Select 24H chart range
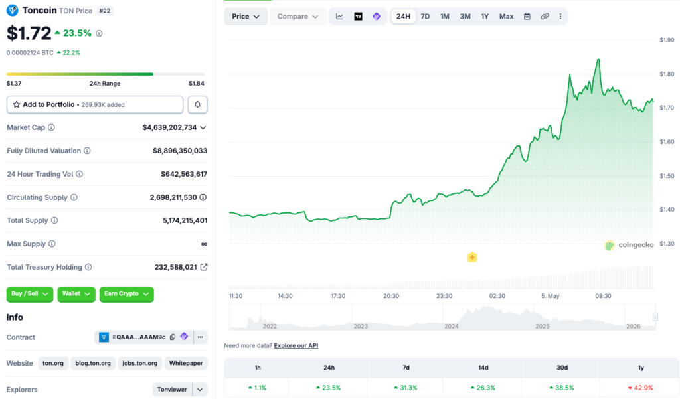Viewport: 680px width, 399px height. pos(403,17)
